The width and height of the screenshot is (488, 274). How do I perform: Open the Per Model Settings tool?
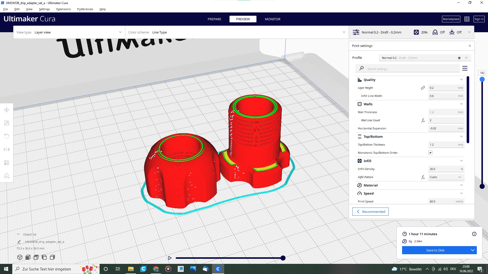click(7, 163)
